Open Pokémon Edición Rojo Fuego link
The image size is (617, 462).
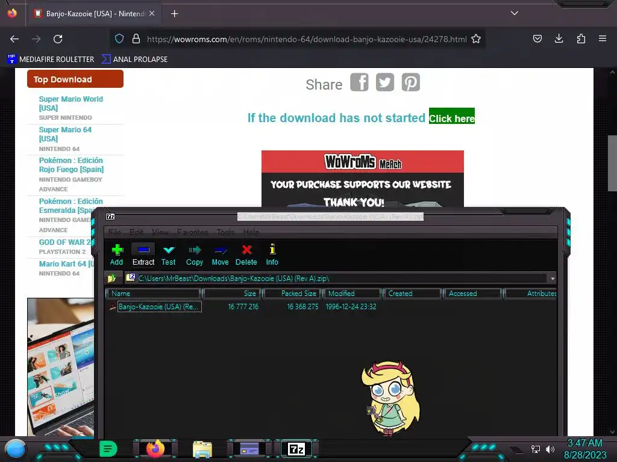point(71,165)
